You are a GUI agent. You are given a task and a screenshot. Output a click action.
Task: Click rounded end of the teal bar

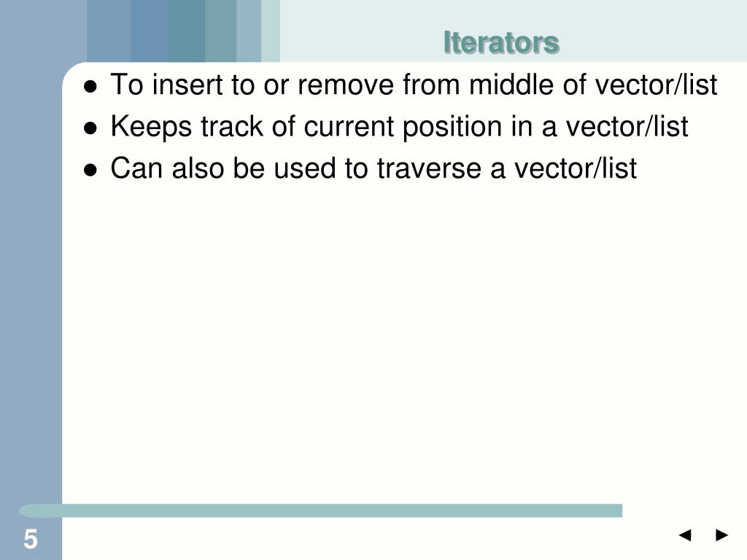[24, 510]
